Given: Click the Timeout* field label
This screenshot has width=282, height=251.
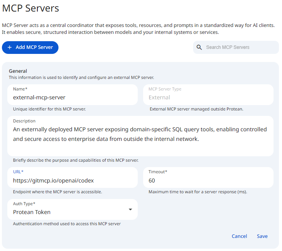Looking at the screenshot, I should click(x=158, y=172).
